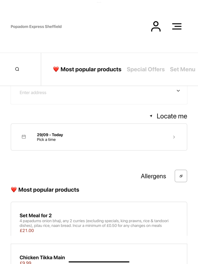Click the search magnifier icon
The height and width of the screenshot is (264, 198).
point(17,69)
